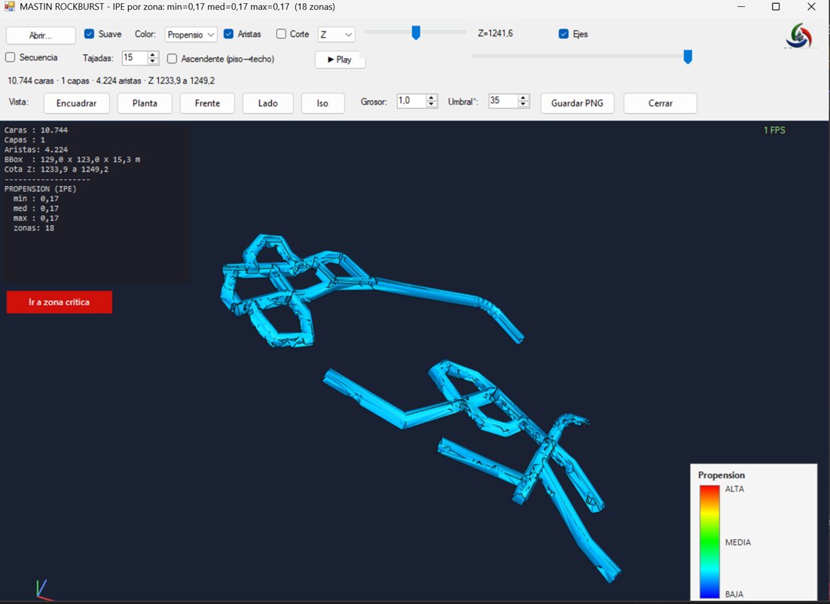Image resolution: width=830 pixels, height=604 pixels.
Task: Click the MASTIN ROCKBURST app icon in title bar
Action: tap(8, 7)
